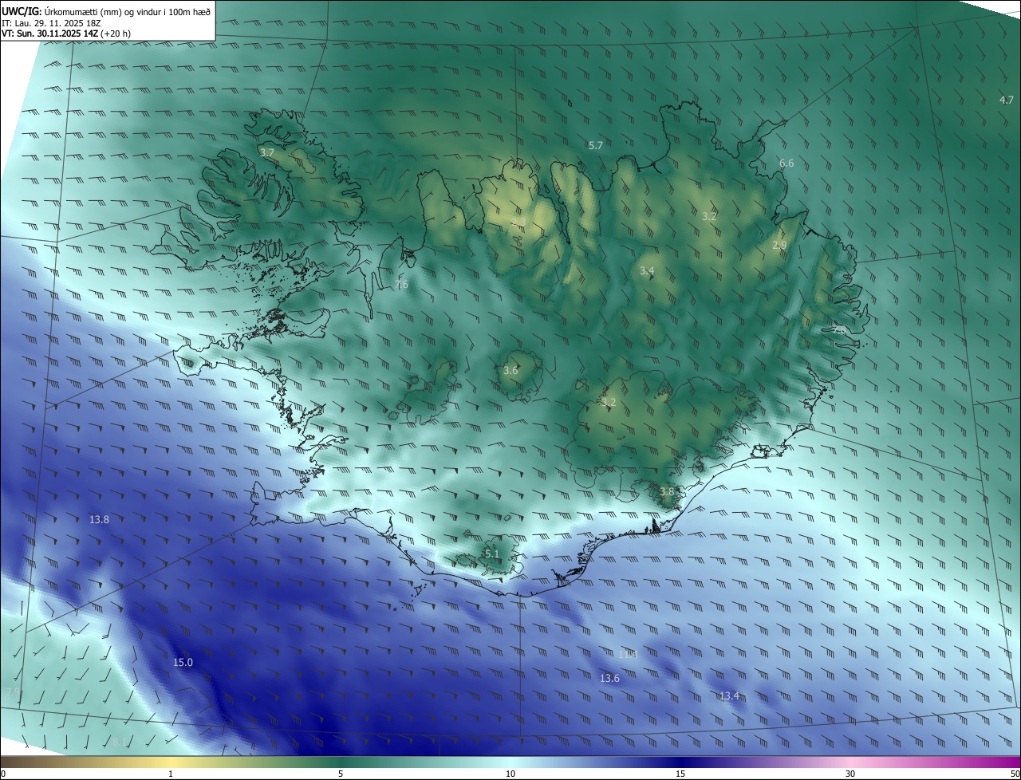Image resolution: width=1021 pixels, height=780 pixels.
Task: Click the 3.6 value on the central glacier
Action: pos(510,370)
